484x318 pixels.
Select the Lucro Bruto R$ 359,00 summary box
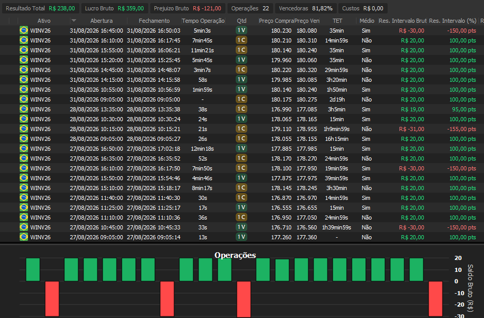click(x=115, y=8)
